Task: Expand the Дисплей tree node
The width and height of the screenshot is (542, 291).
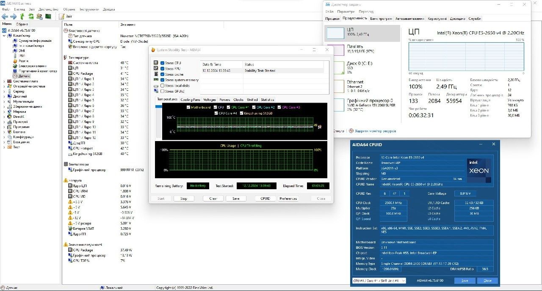Action: [x=5, y=96]
